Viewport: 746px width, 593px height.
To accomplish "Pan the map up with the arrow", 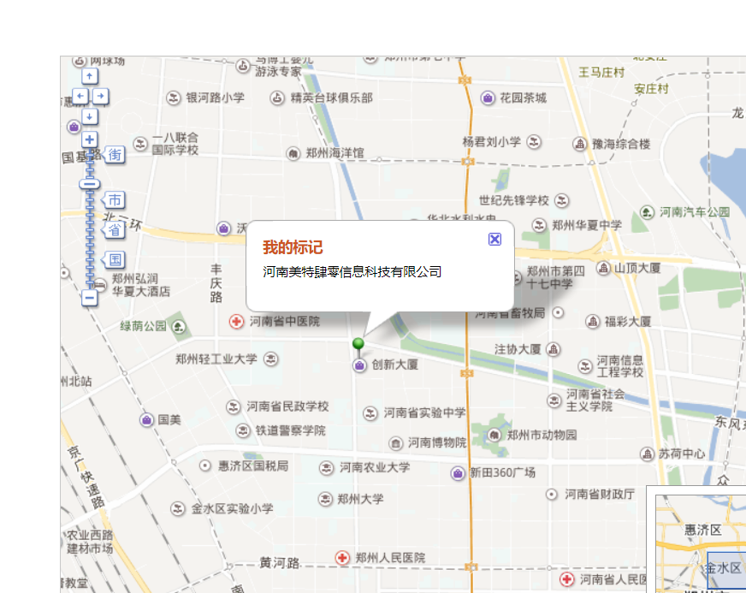I will point(90,76).
